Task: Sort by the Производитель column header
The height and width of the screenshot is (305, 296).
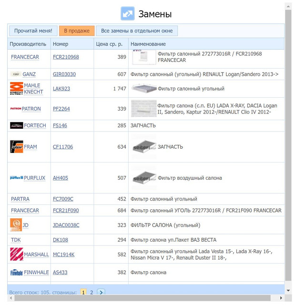Action: click(29, 44)
